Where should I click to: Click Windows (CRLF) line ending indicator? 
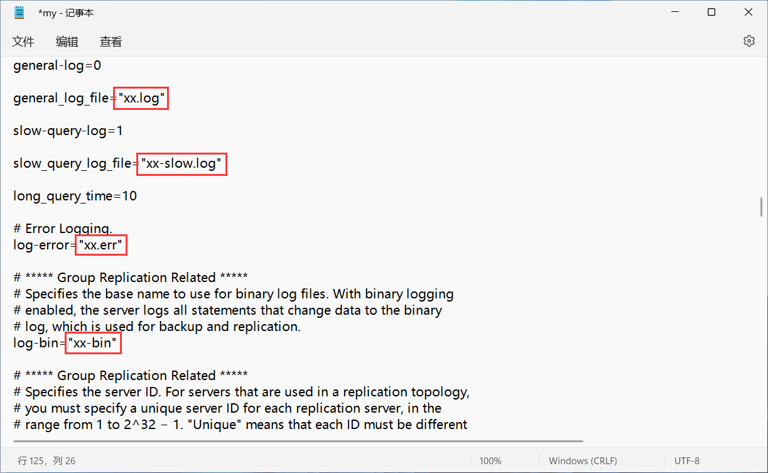(x=583, y=460)
